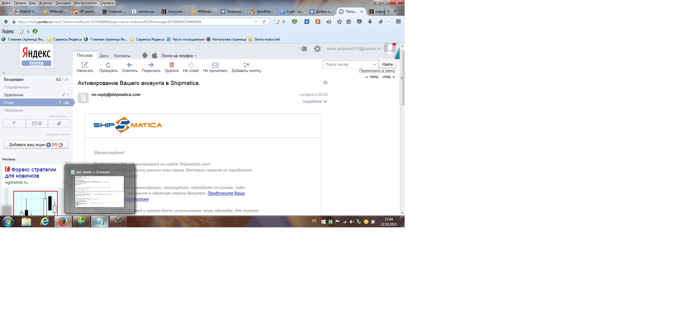Open Yandex mail settings gear
This screenshot has width=676, height=312.
[317, 49]
